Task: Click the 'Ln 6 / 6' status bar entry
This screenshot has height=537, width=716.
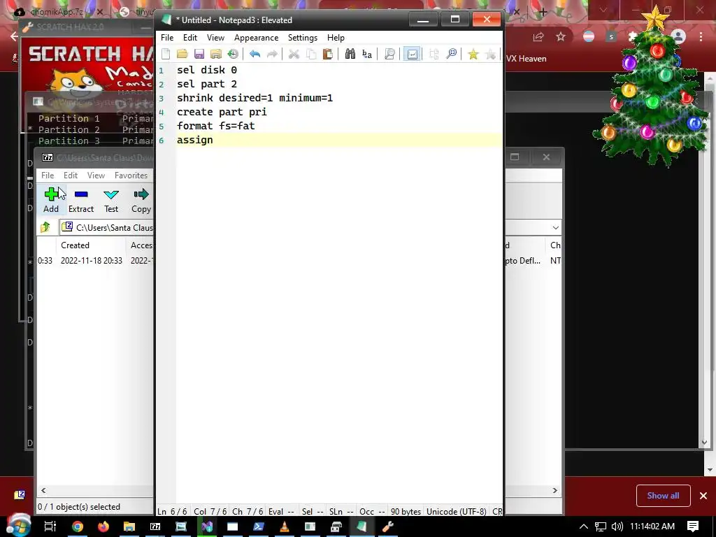Action: [x=172, y=511]
